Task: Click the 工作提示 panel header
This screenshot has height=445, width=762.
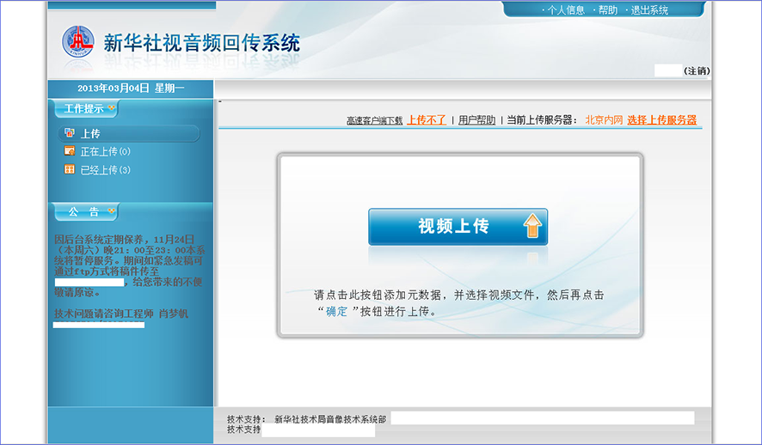Action: 85,109
